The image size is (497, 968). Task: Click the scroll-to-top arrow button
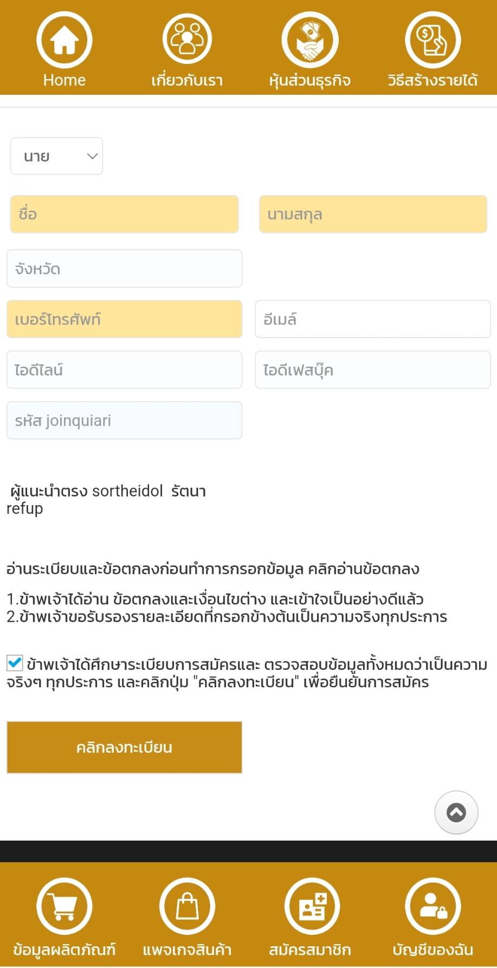(x=456, y=812)
